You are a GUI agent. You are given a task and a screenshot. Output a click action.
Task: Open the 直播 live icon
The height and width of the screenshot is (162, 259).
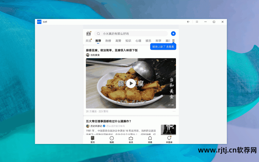88,33
